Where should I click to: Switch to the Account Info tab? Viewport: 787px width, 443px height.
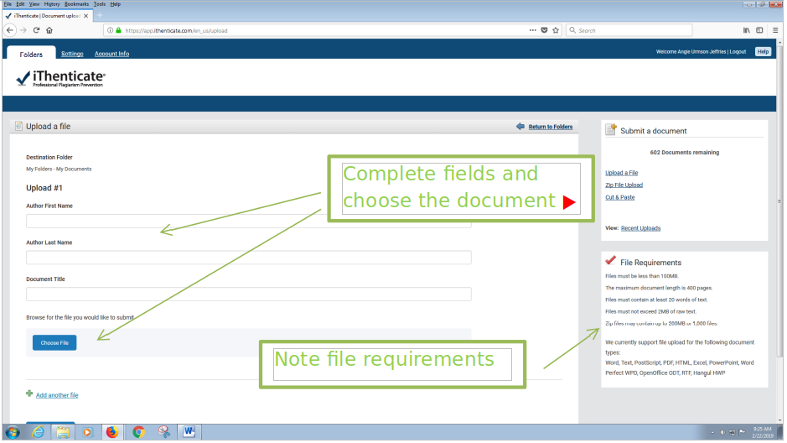pos(111,54)
